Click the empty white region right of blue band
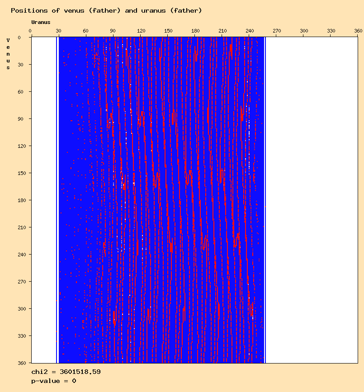 coord(312,200)
